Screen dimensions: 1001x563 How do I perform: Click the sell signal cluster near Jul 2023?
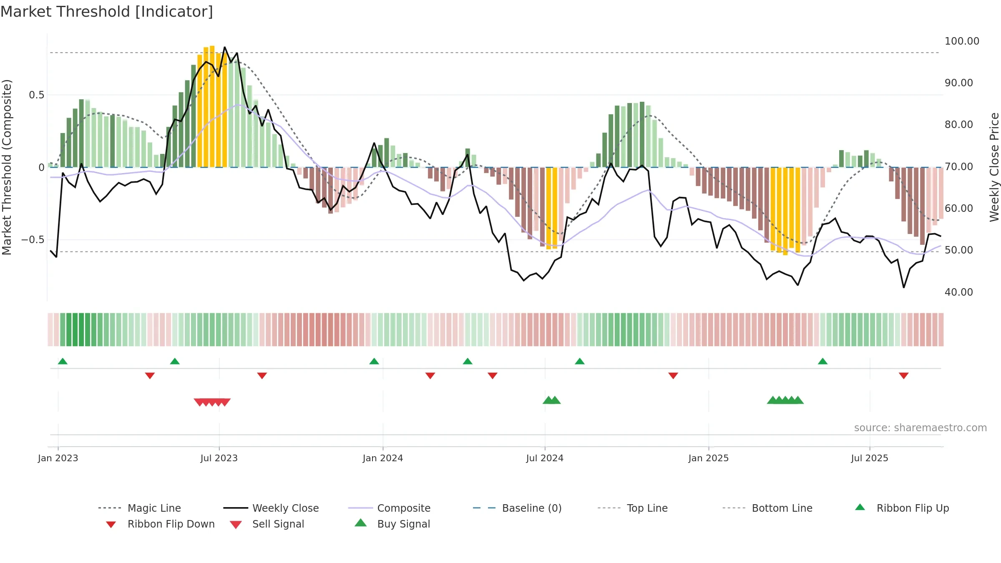[x=212, y=402]
